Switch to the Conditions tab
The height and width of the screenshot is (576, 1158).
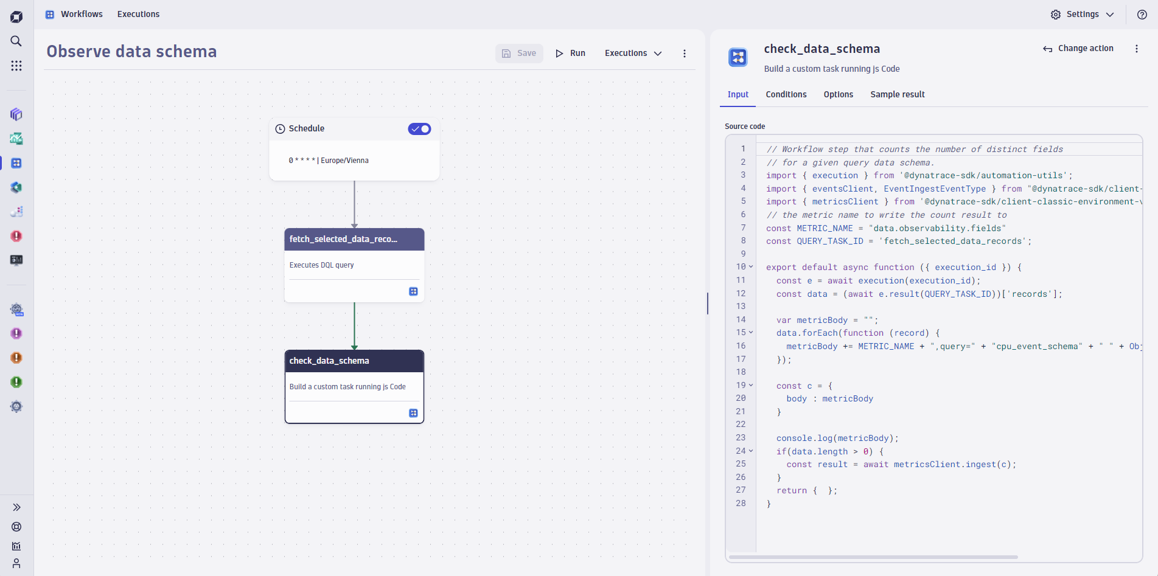786,94
